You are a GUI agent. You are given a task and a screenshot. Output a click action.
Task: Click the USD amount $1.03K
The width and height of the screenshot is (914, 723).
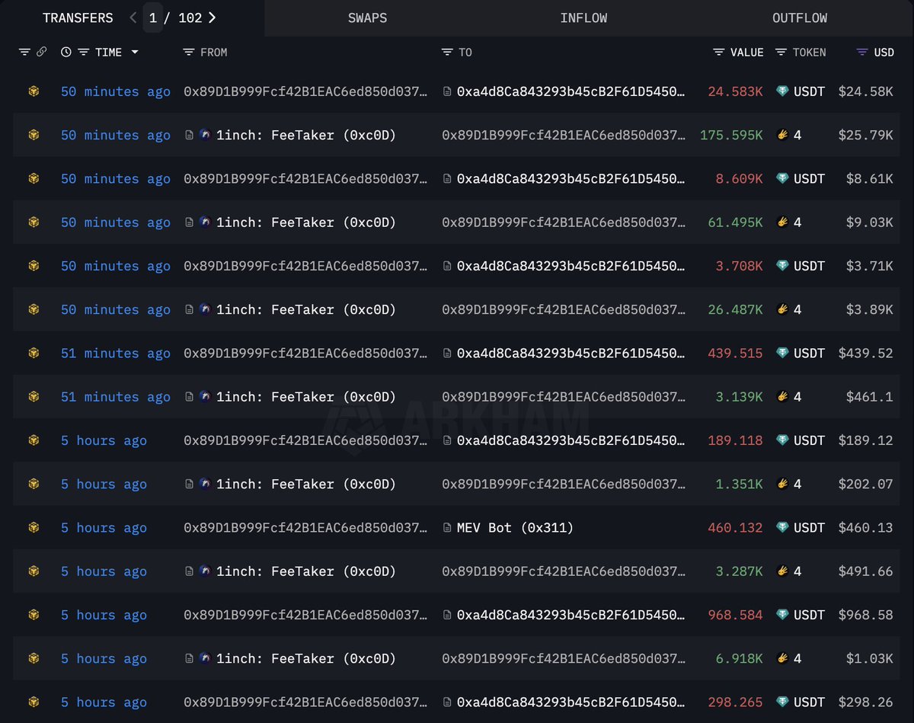[869, 658]
